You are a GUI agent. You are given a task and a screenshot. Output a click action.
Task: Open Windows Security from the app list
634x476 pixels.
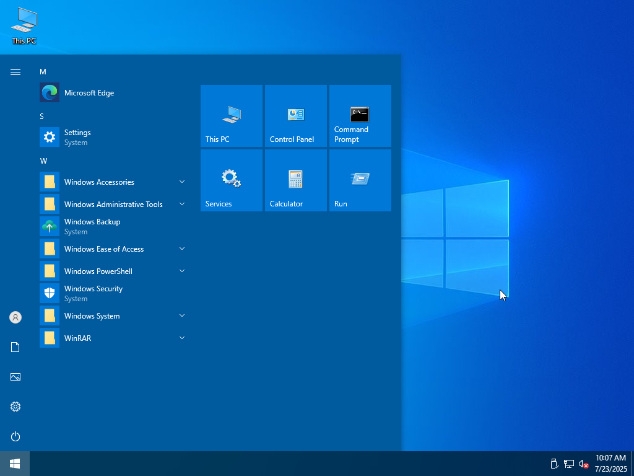[93, 293]
